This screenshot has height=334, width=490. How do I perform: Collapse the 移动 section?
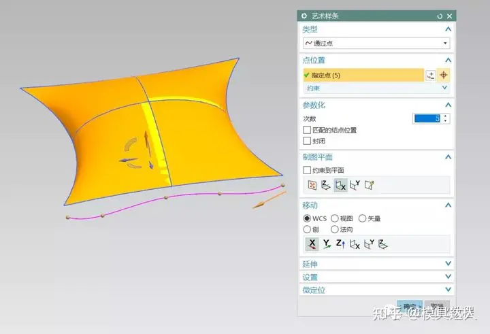448,205
